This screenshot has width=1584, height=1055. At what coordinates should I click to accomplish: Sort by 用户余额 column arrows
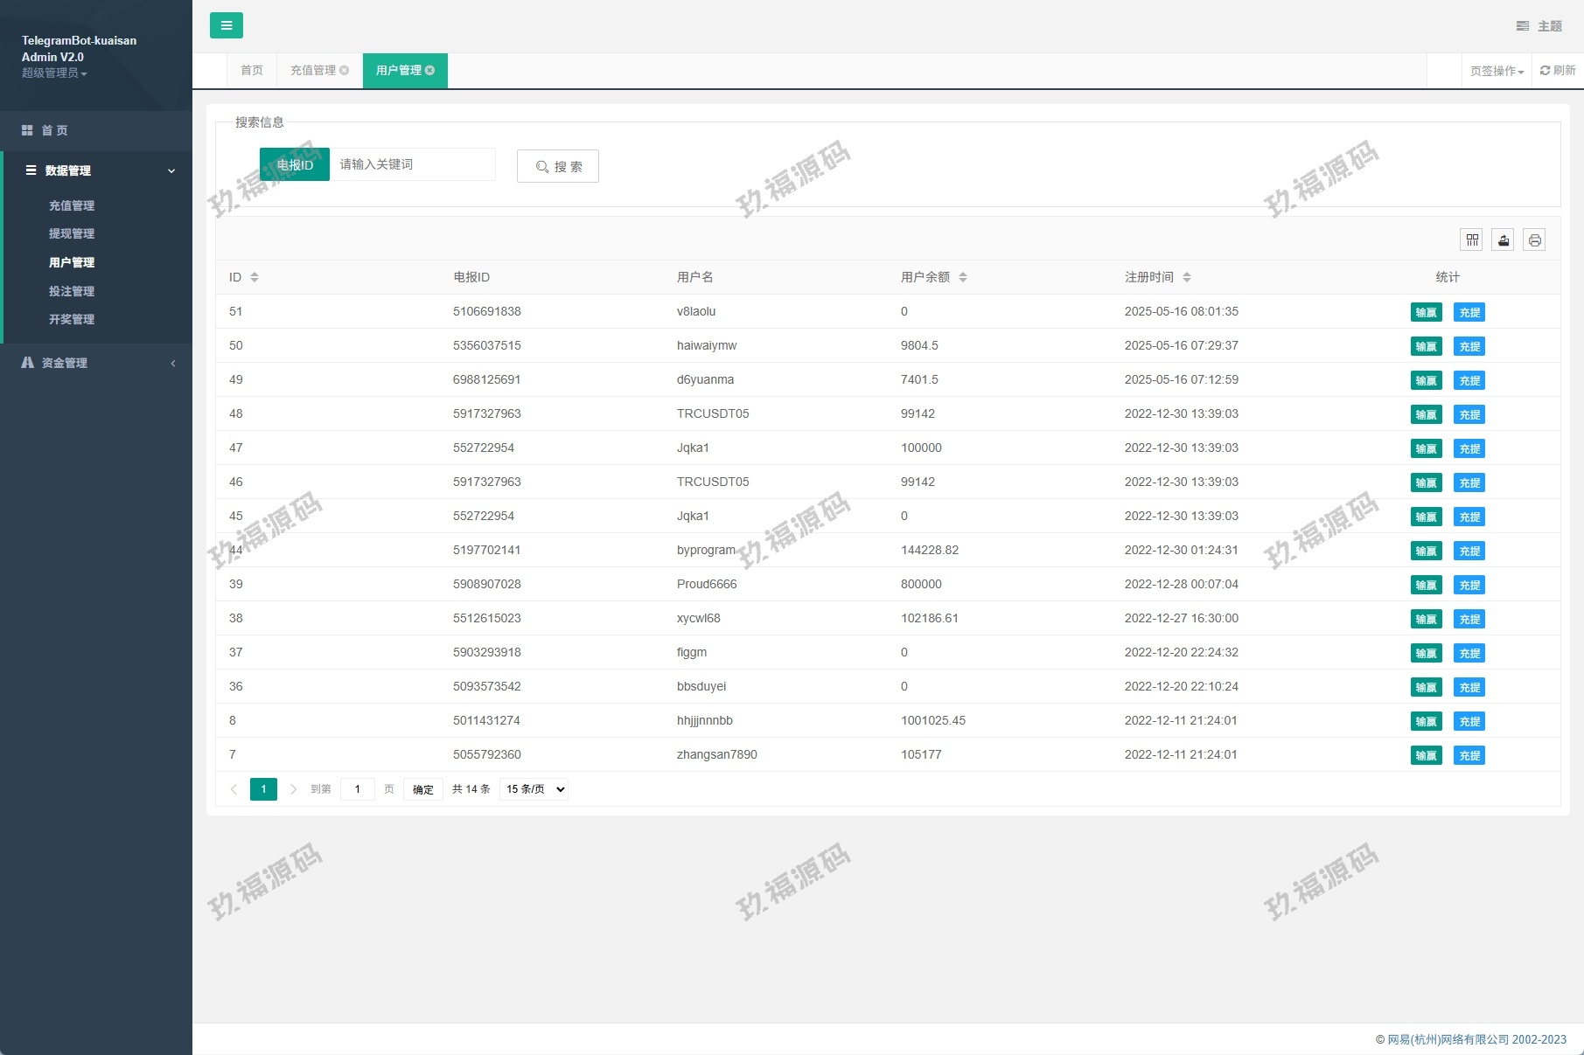[962, 277]
